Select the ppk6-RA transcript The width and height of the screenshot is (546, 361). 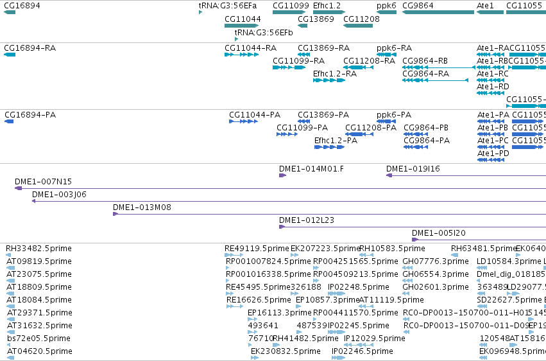(x=386, y=55)
